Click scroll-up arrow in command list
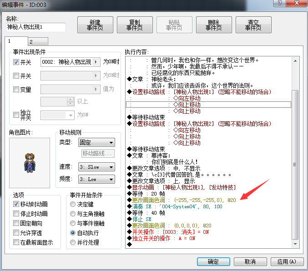The height and width of the screenshot is (271, 308). (x=295, y=61)
